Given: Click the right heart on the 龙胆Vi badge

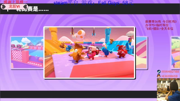Looking at the screenshot, I should (x=25, y=7).
